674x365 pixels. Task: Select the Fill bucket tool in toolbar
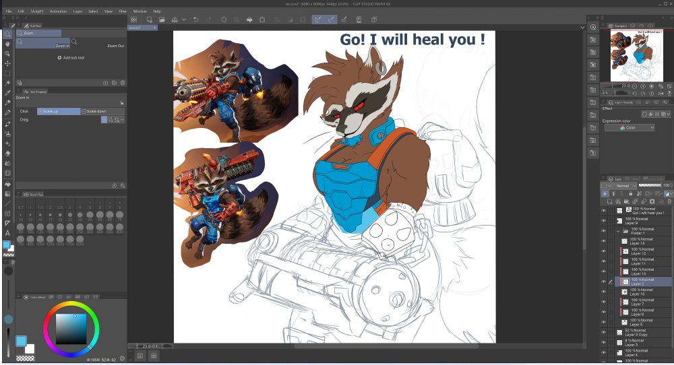pos(7,184)
